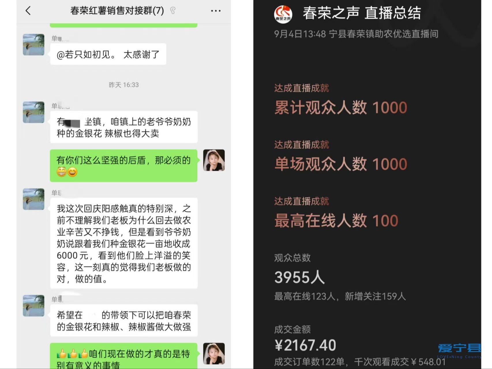The image size is (492, 369).
Task: Click the 最高在线人数 100 achievement
Action: [x=336, y=220]
